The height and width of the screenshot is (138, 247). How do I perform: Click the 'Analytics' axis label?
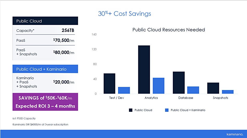pos(151,98)
